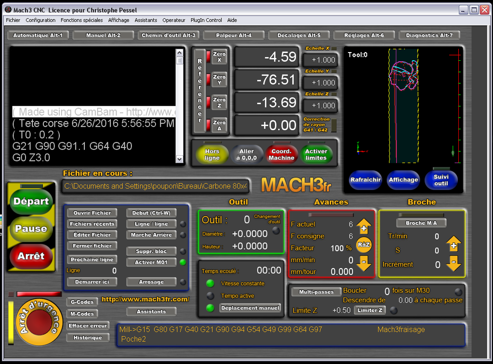This screenshot has height=364, width=493.
Task: Click the Effacer erreur button
Action: pos(88,325)
